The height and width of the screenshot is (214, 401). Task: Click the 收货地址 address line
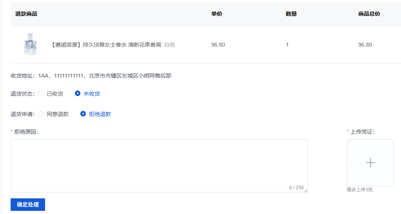click(x=91, y=76)
